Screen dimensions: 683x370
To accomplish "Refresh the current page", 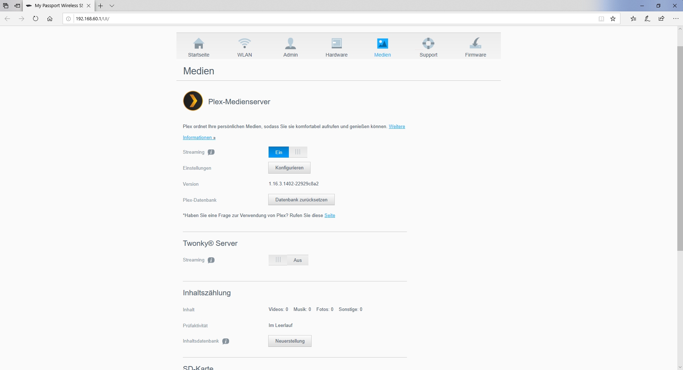I will (36, 19).
